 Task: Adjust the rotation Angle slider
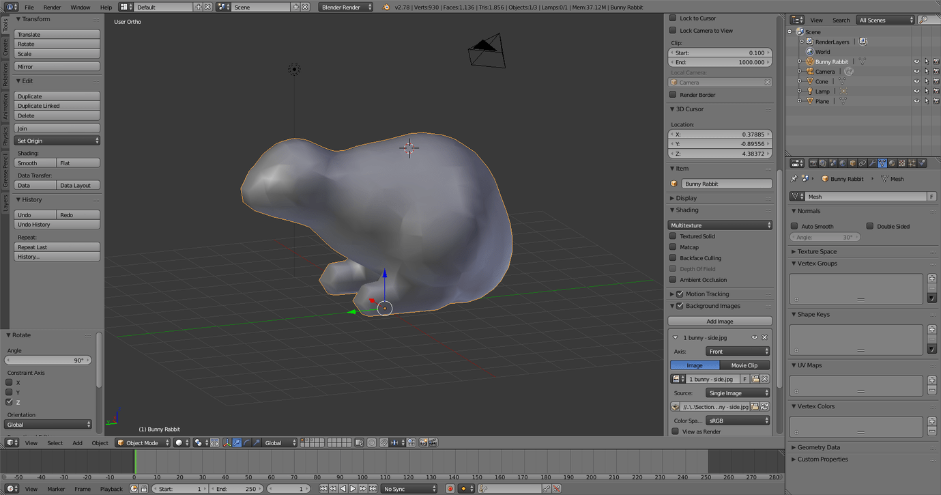click(48, 360)
